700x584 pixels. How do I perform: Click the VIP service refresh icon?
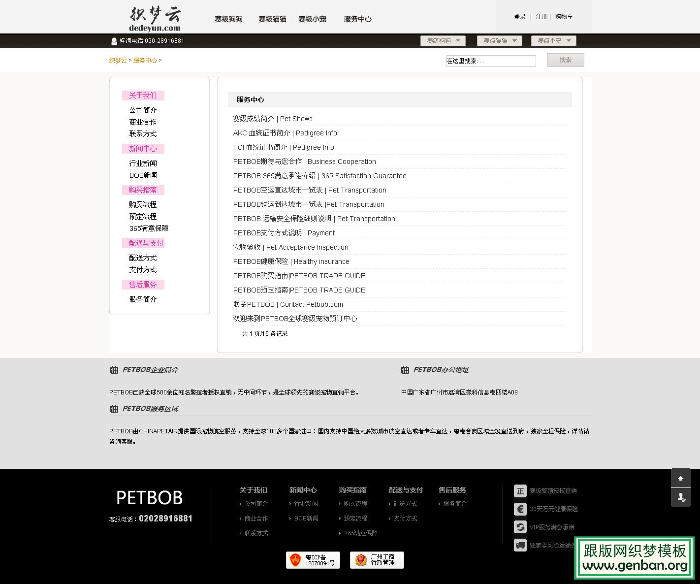520,527
